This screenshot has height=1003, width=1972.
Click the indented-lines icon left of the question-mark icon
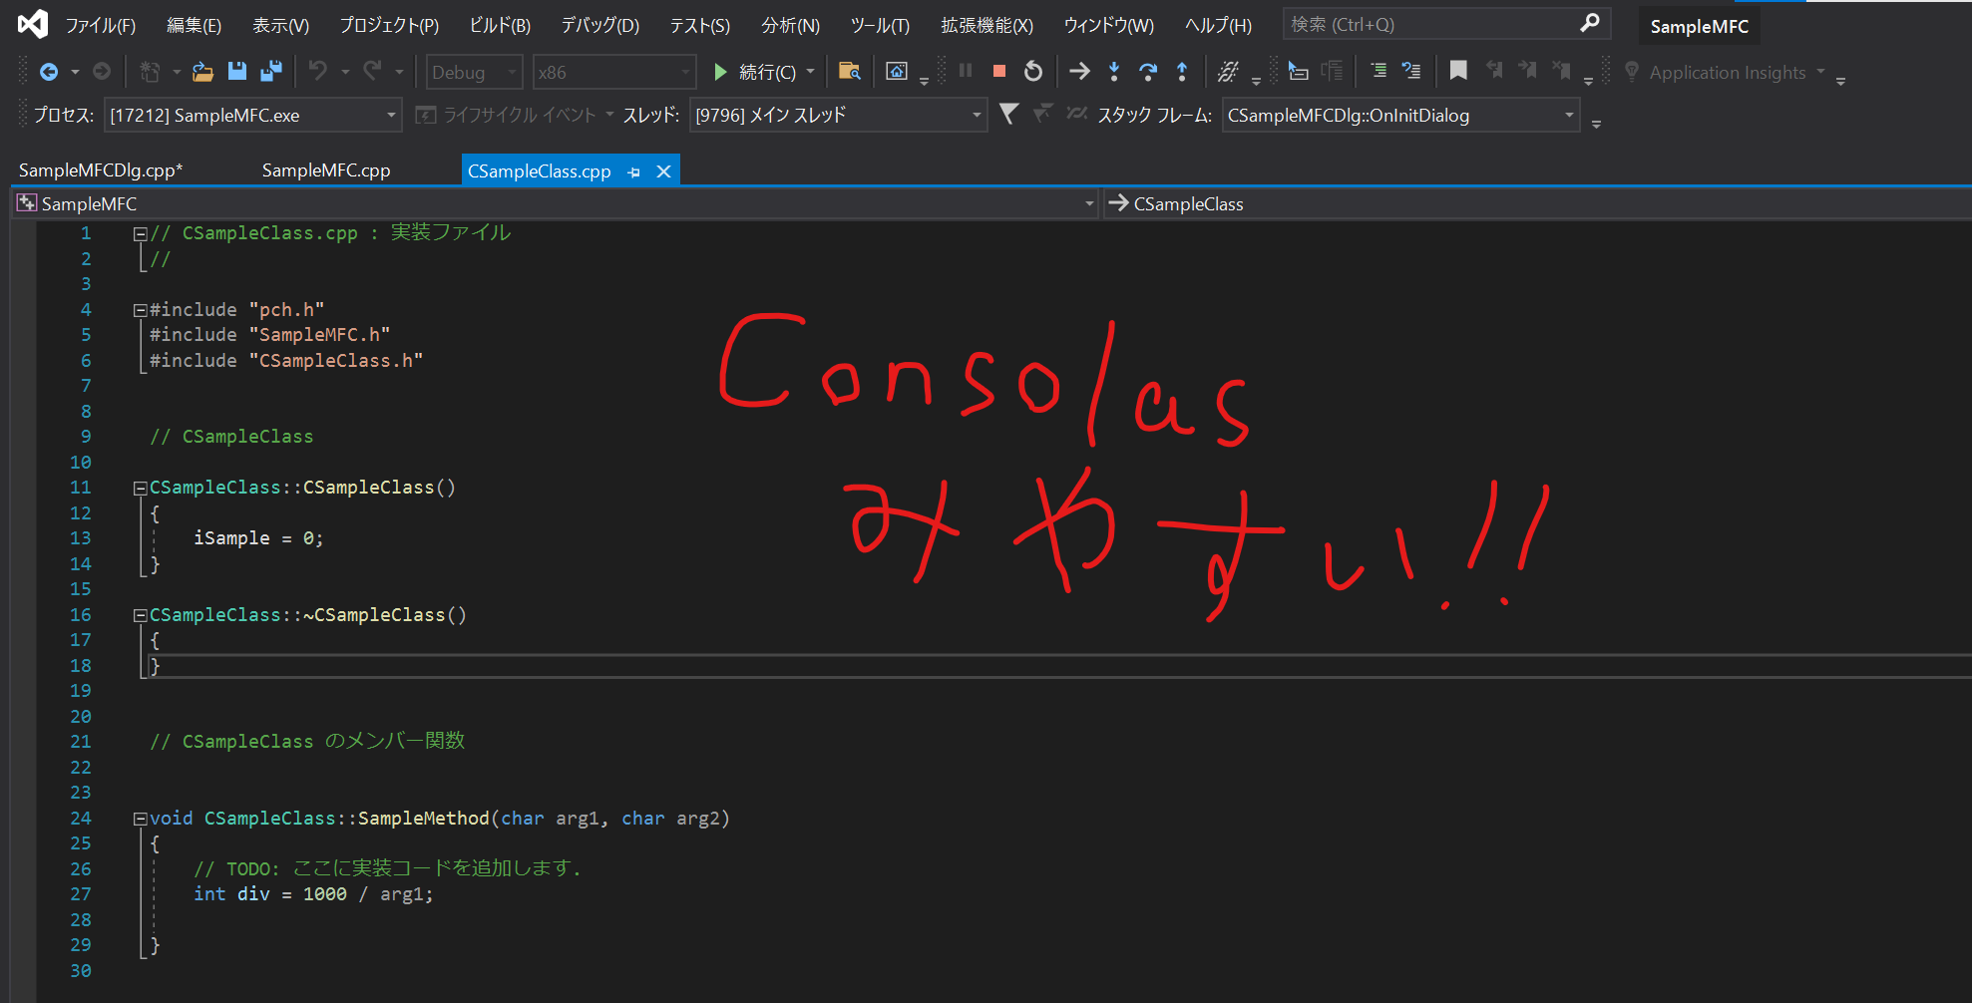click(x=1379, y=71)
